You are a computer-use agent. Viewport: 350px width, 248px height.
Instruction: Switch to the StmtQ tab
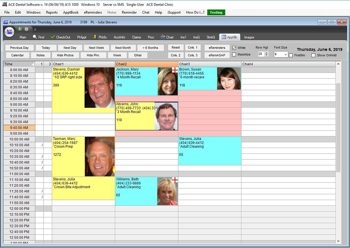[211, 37]
